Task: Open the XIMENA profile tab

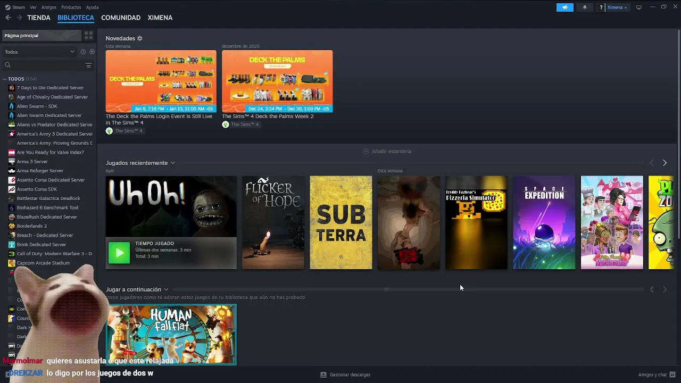Action: (160, 18)
